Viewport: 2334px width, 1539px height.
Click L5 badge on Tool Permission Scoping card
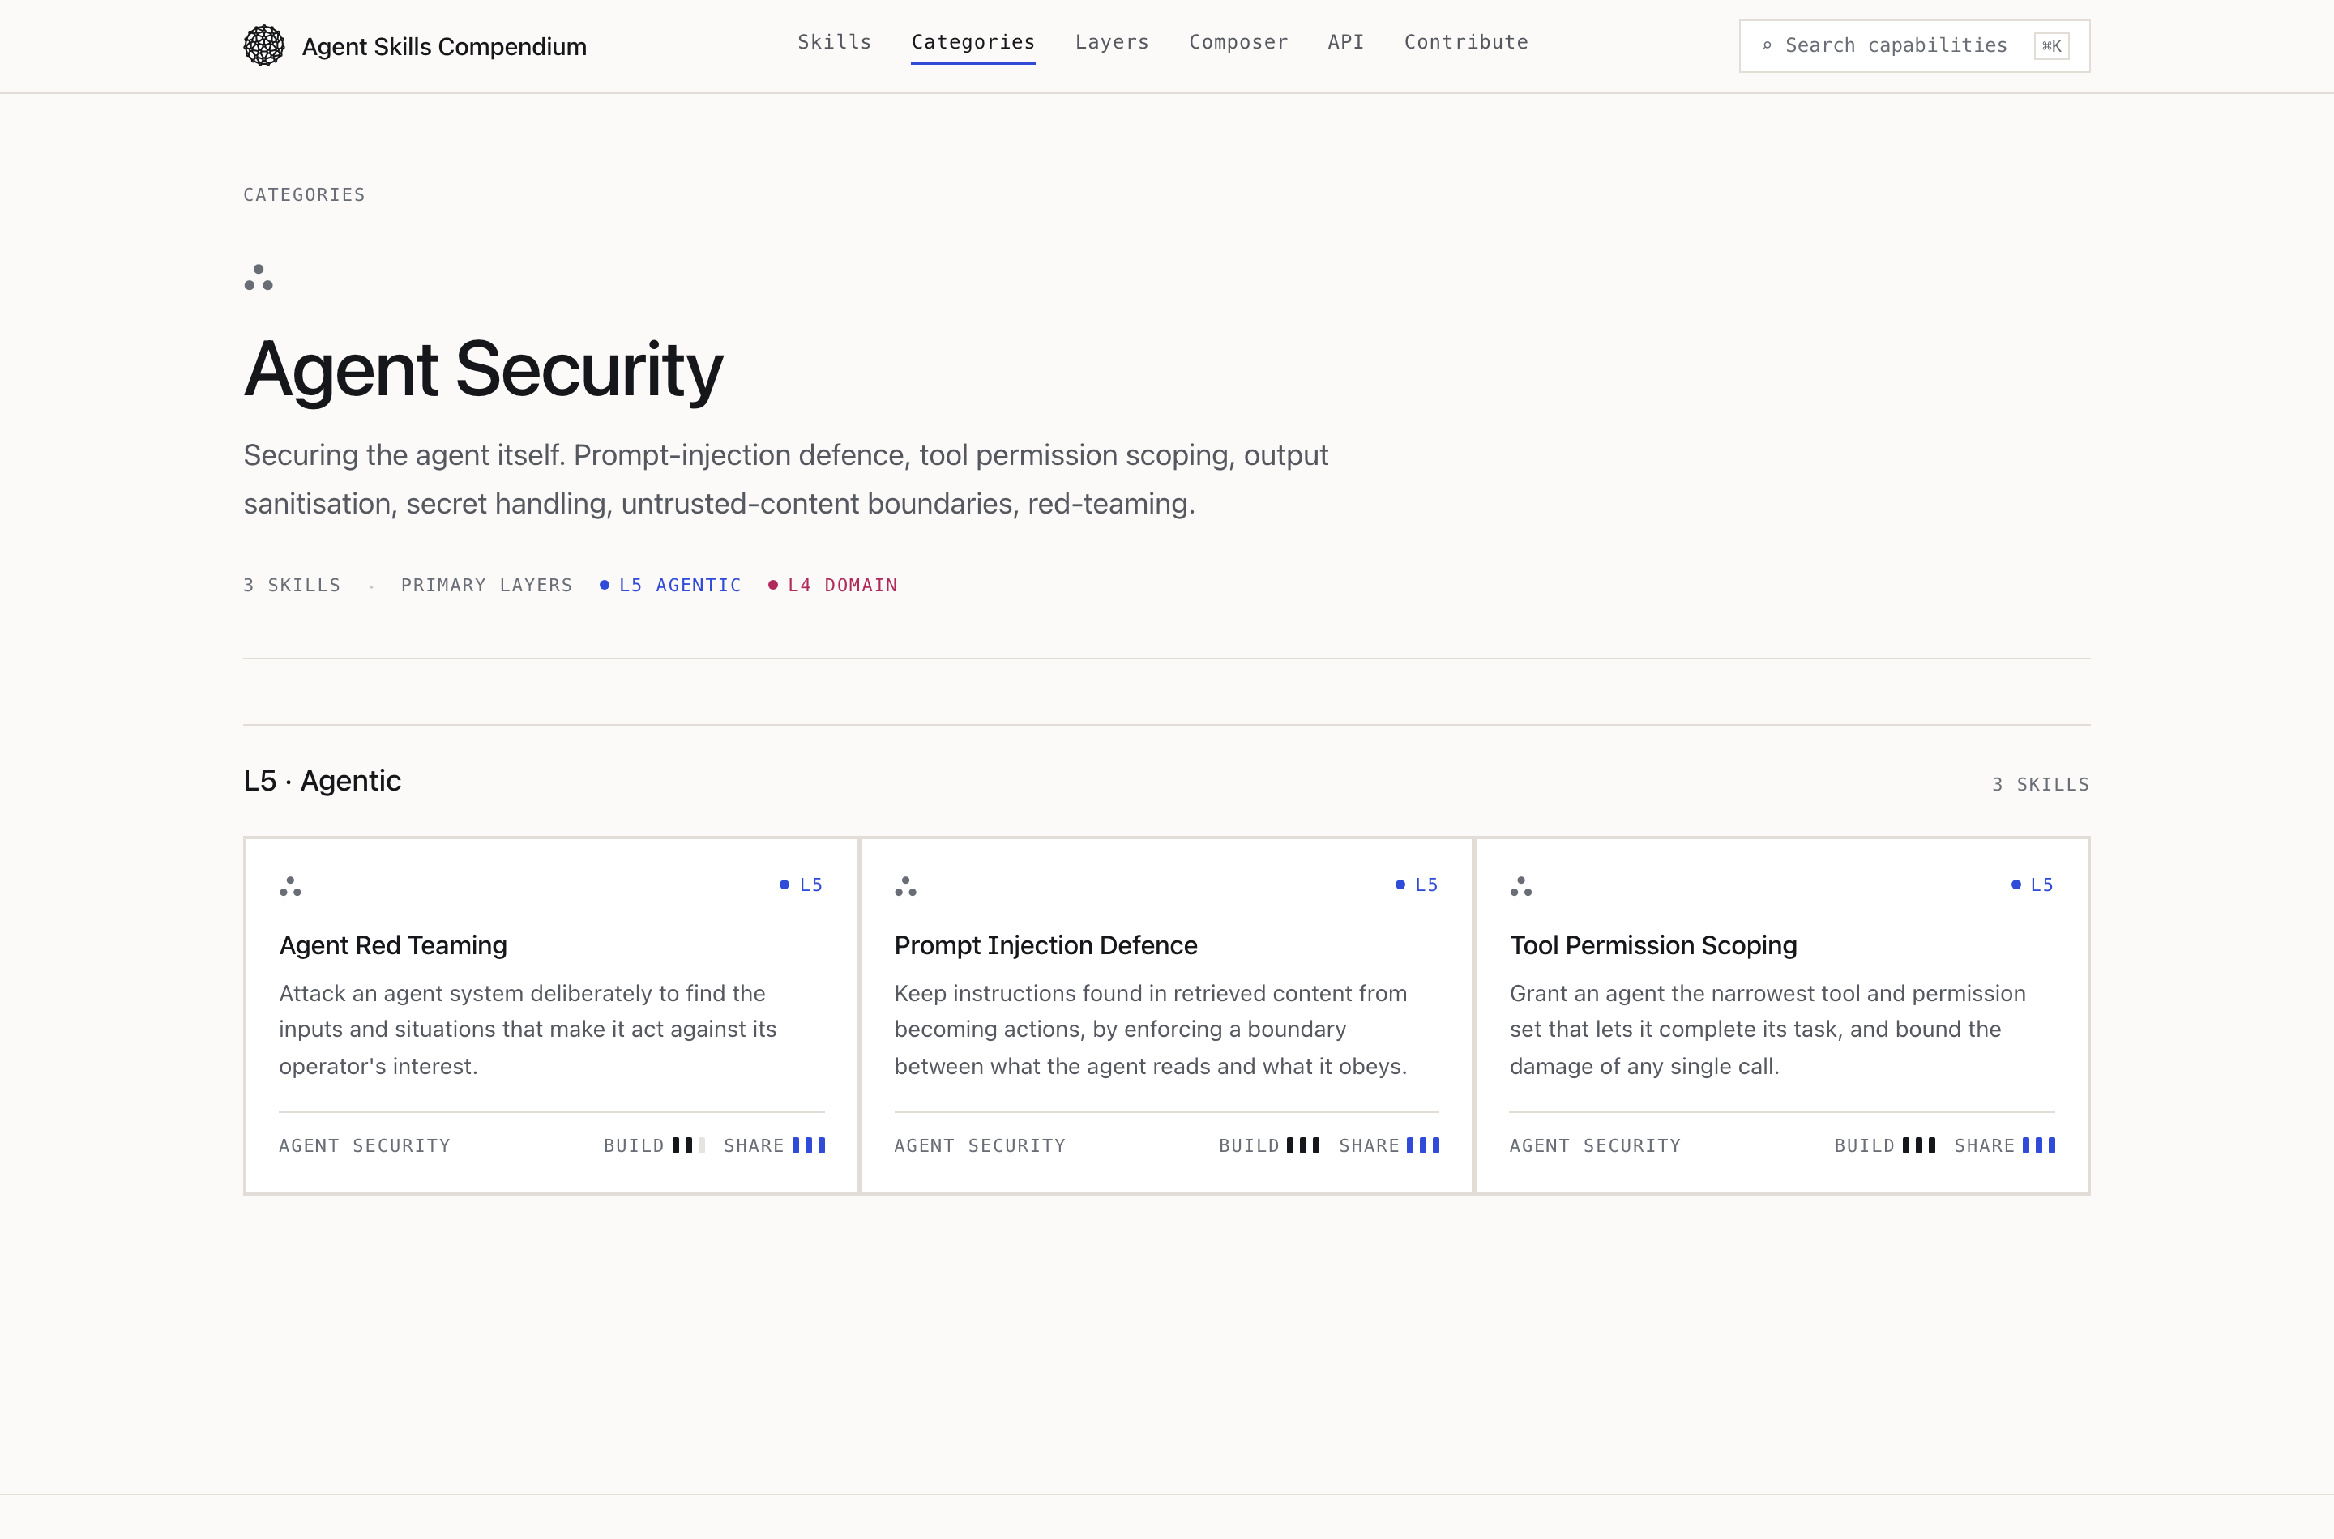pyautogui.click(x=2032, y=885)
